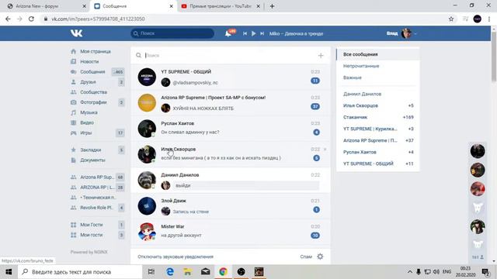Bookmark page with star icon in address bar
497x279 pixels.
[x=451, y=19]
